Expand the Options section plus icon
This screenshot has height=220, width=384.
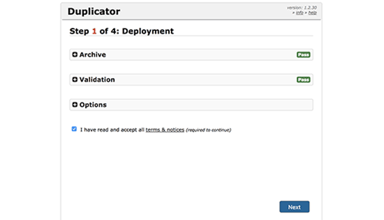tap(75, 105)
